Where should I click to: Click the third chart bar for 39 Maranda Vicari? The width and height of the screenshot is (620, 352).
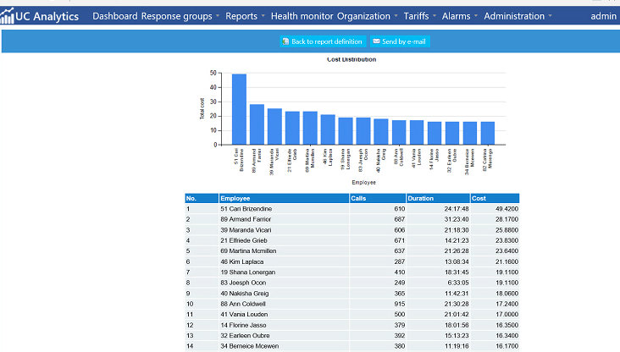pyautogui.click(x=274, y=126)
